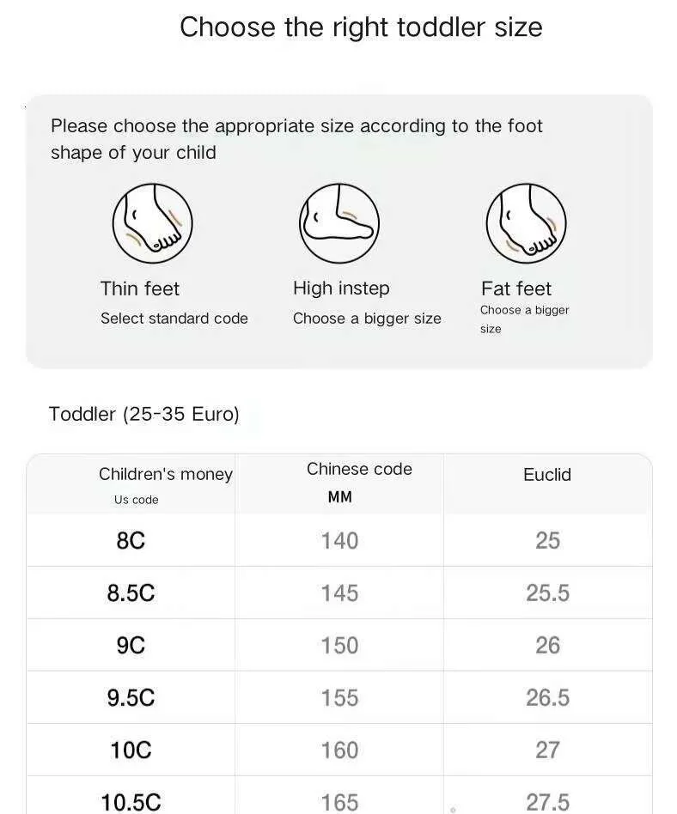Select the High instep label

(x=341, y=289)
